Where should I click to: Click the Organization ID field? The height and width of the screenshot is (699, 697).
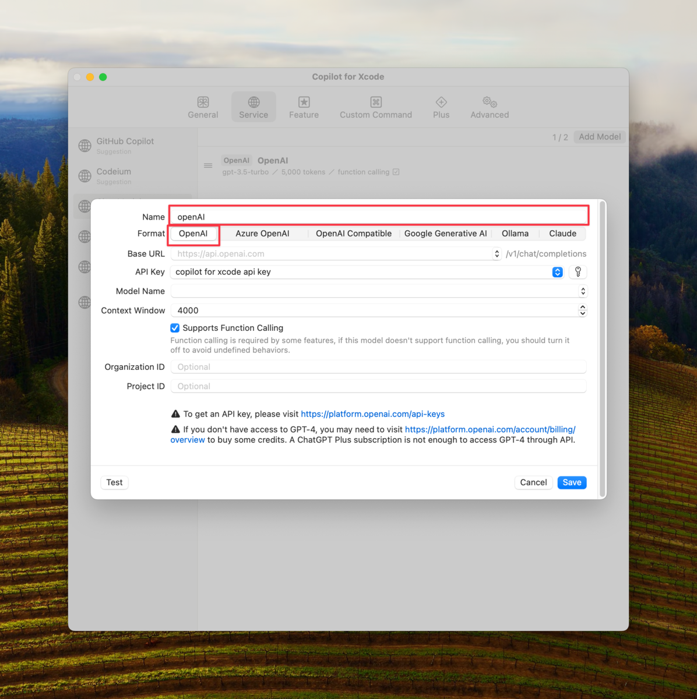tap(379, 367)
